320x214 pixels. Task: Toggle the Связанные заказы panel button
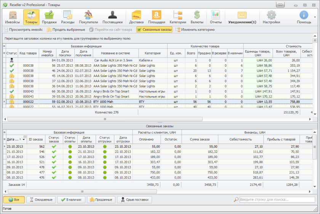(154, 29)
